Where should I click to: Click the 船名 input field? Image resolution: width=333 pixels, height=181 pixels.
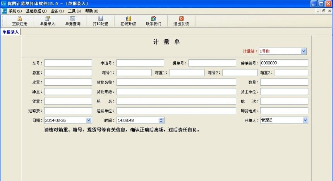tap(176, 101)
